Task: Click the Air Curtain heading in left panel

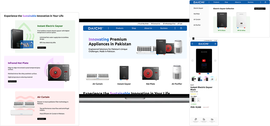Action: [43, 97]
